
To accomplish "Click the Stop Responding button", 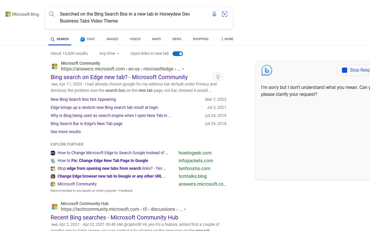I will (354, 70).
